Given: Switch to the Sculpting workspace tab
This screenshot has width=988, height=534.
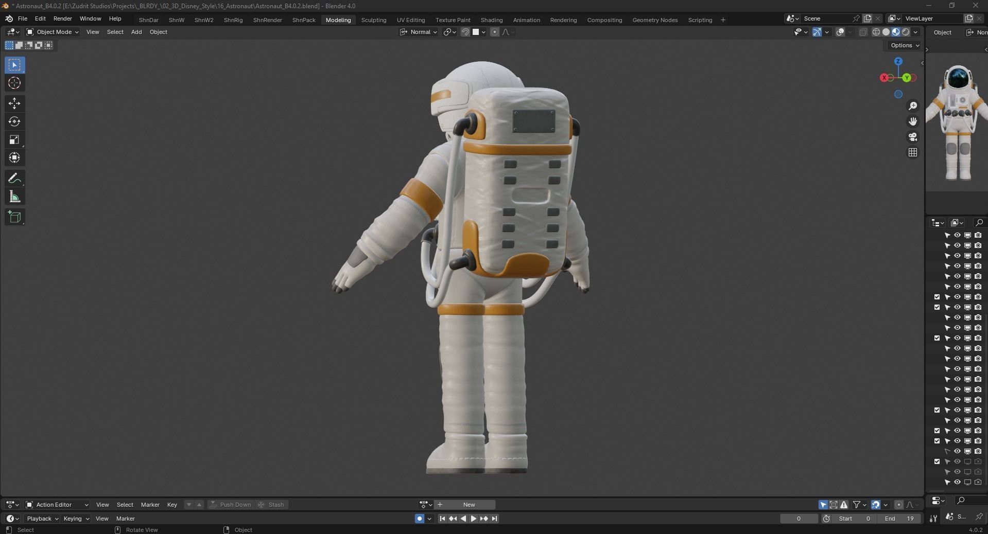Looking at the screenshot, I should [x=374, y=20].
